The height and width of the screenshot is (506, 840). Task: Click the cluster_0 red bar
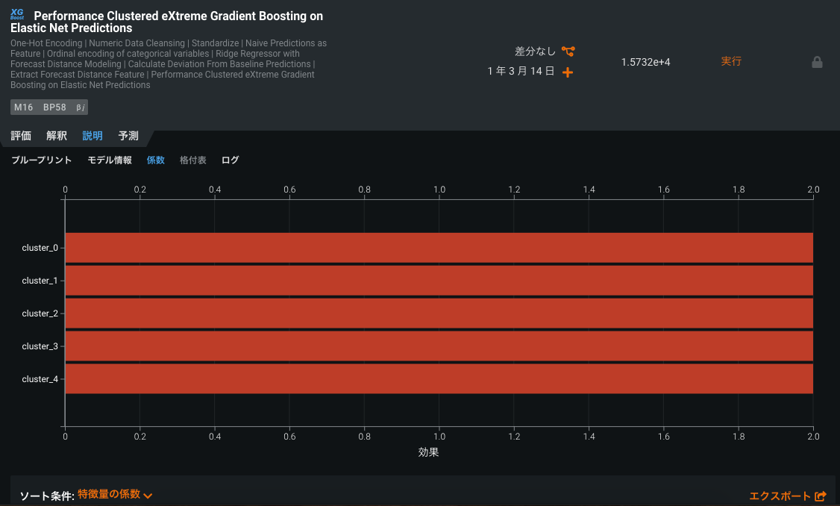tap(439, 248)
